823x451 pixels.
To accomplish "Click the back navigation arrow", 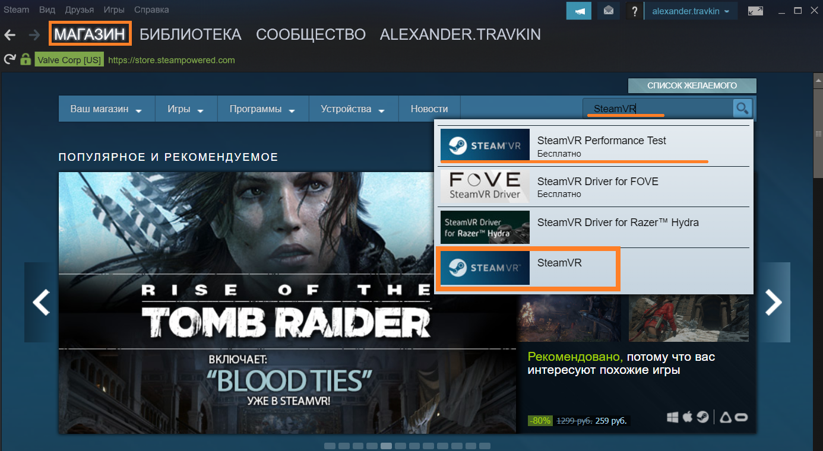I will pos(10,35).
